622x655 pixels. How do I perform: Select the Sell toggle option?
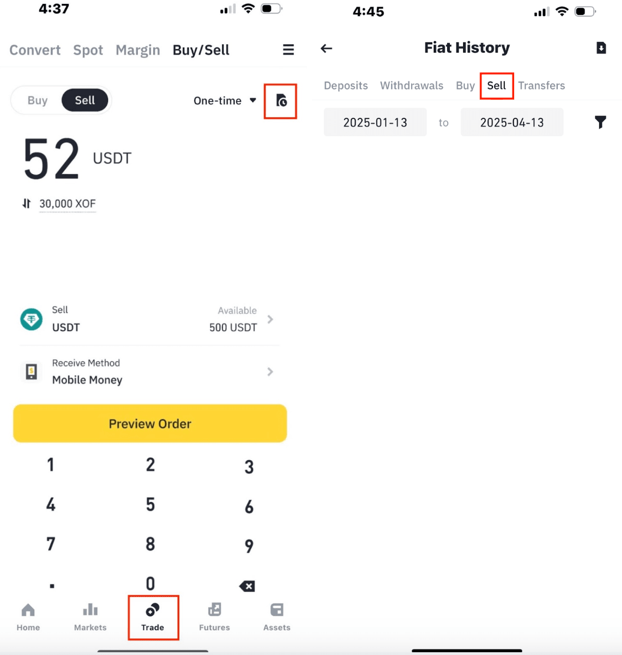click(x=85, y=101)
